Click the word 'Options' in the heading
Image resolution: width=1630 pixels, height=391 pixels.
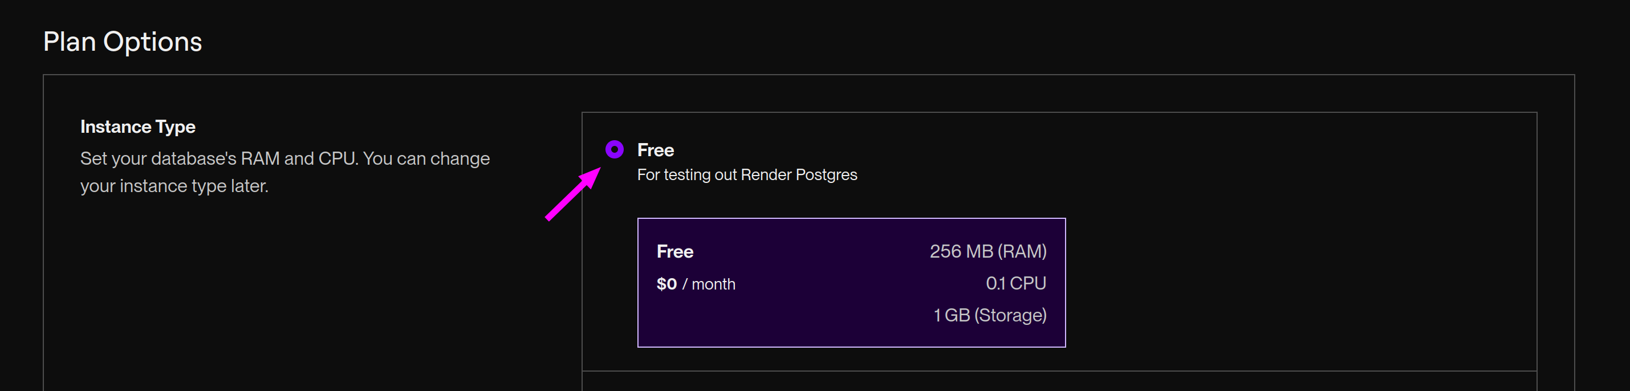coord(152,42)
